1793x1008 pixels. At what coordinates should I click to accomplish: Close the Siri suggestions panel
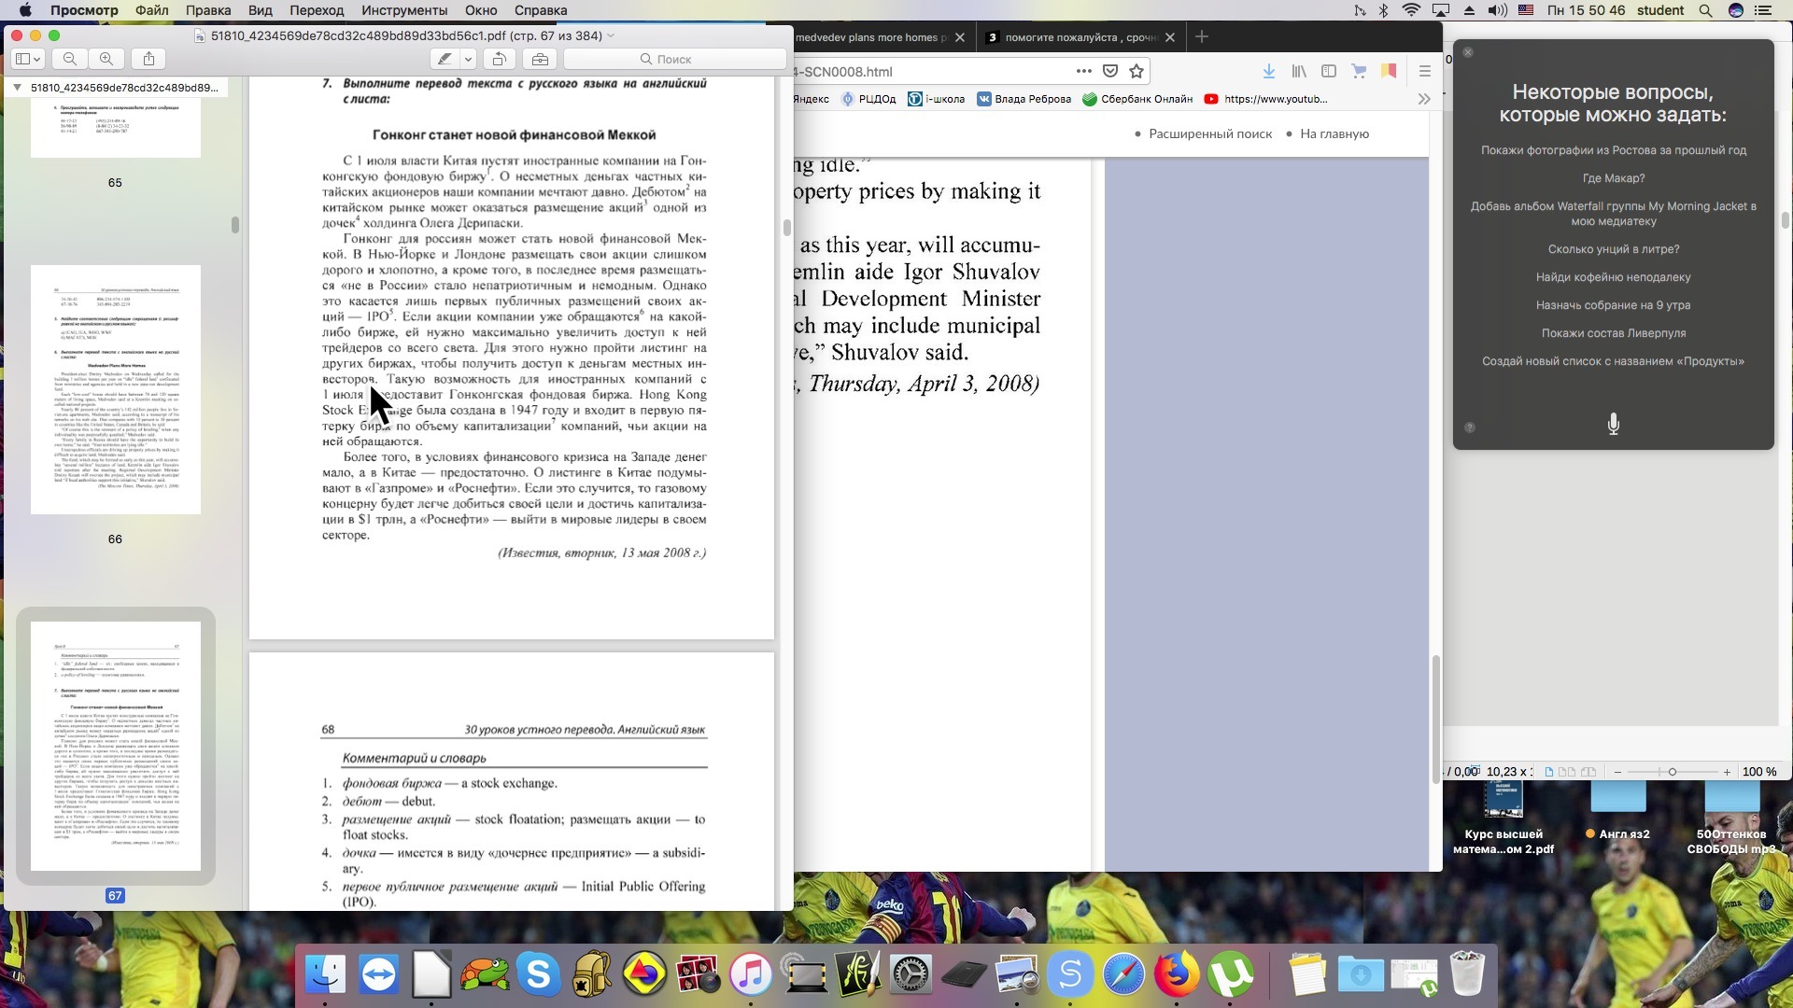tap(1468, 52)
